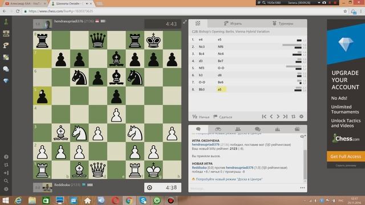
Task: Step back one move
Action: click(271, 116)
